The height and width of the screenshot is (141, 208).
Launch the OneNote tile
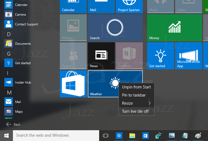tap(129, 56)
